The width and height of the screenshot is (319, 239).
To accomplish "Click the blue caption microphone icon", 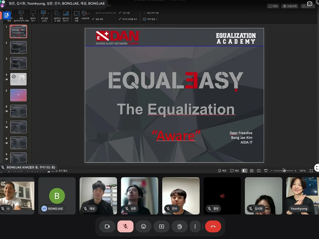I will pos(7,15).
